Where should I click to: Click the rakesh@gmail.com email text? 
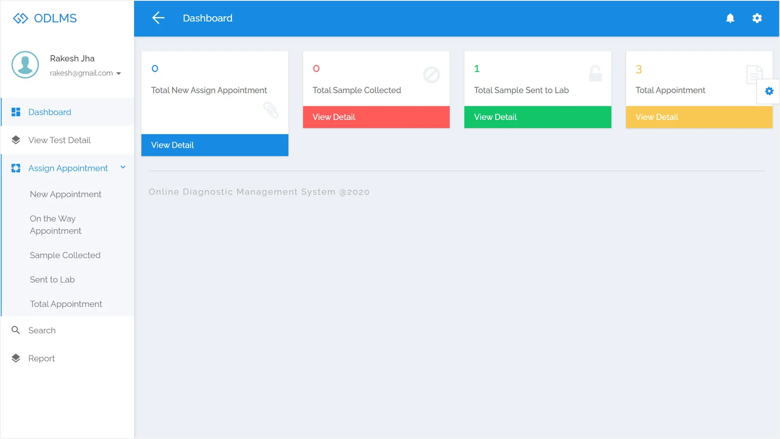tap(81, 73)
